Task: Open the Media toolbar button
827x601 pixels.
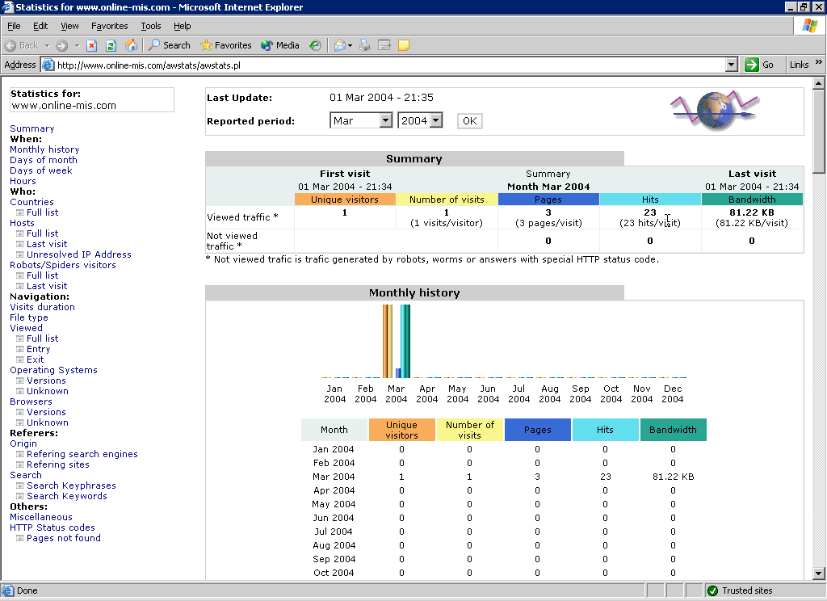Action: coord(280,45)
